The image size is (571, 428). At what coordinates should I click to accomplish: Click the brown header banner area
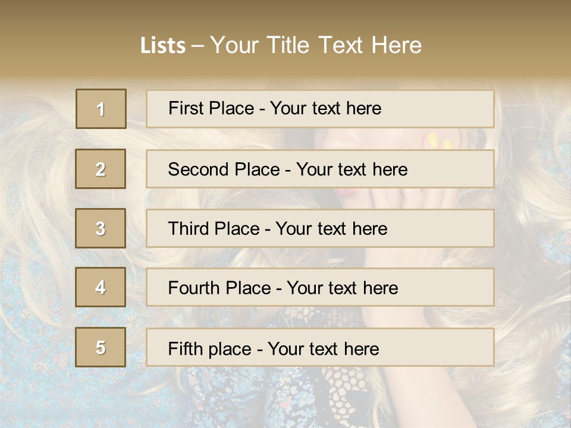[x=285, y=38]
